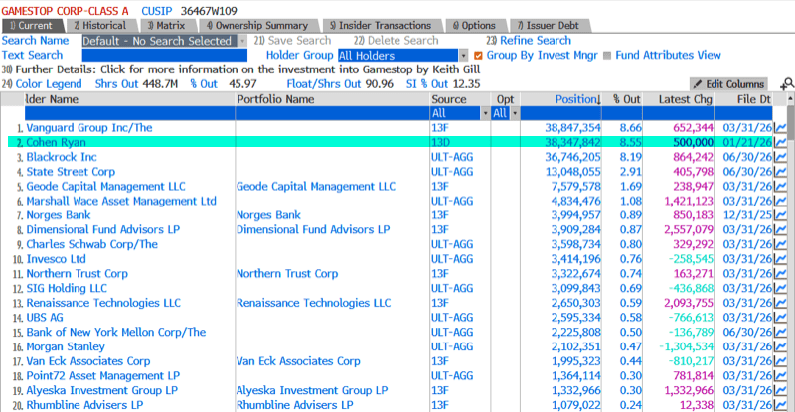
Task: Sort by the Latest Chg column header
Action: (686, 99)
